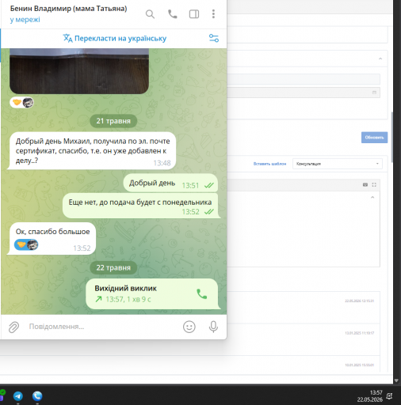Screen dimensions: 401x405
Task: Click Перекласти на українську translate bar
Action: 114,39
